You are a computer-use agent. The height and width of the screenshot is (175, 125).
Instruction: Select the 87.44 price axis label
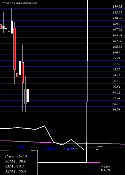(116, 98)
